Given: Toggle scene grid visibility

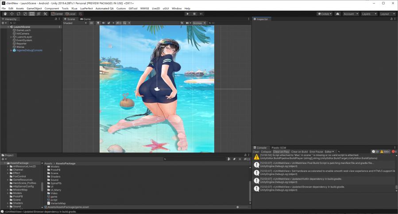Looking at the screenshot, I should point(125,23).
